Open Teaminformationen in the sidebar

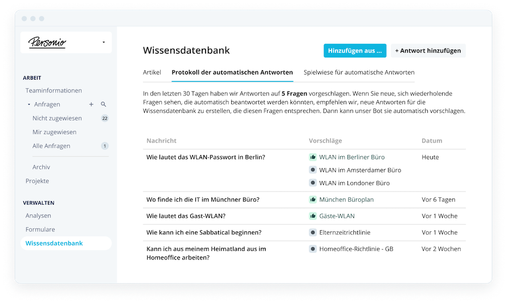(x=54, y=91)
